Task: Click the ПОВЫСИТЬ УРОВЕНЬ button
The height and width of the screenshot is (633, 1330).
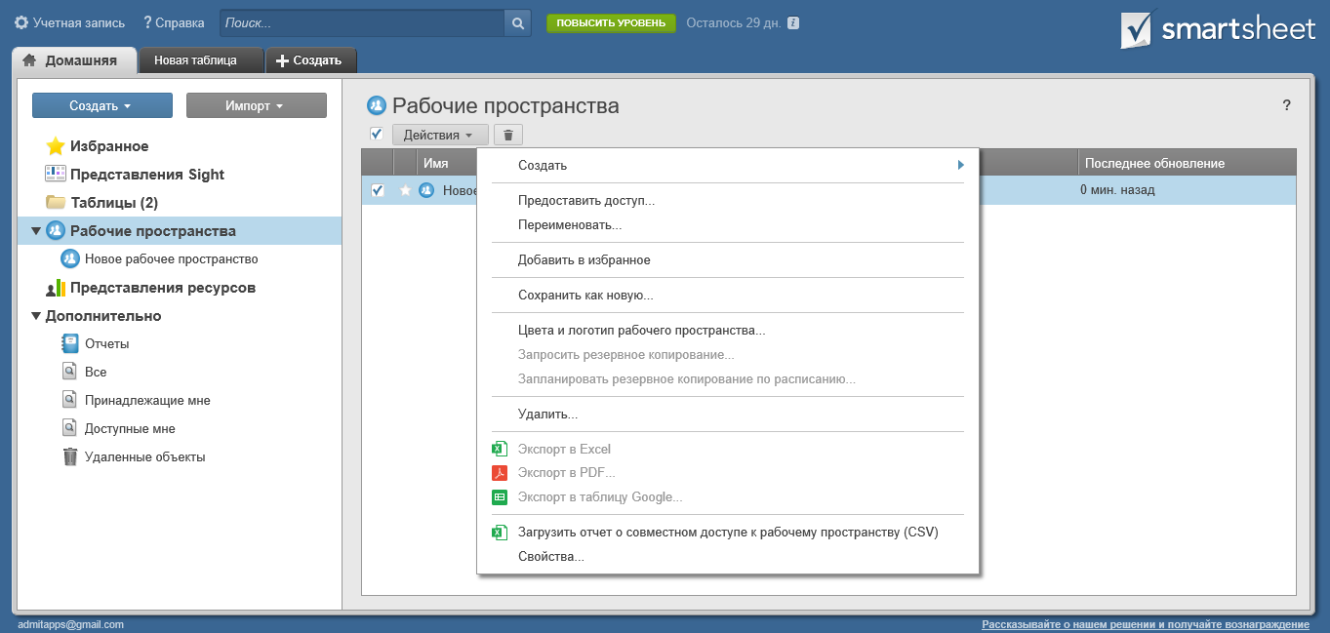Action: point(611,22)
